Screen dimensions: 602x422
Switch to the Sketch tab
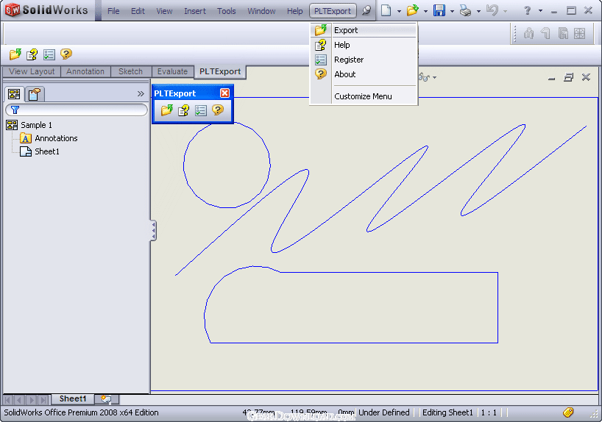pyautogui.click(x=130, y=72)
